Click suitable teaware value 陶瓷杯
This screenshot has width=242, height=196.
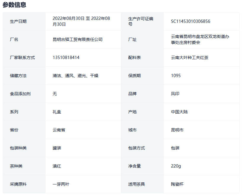[177, 184]
